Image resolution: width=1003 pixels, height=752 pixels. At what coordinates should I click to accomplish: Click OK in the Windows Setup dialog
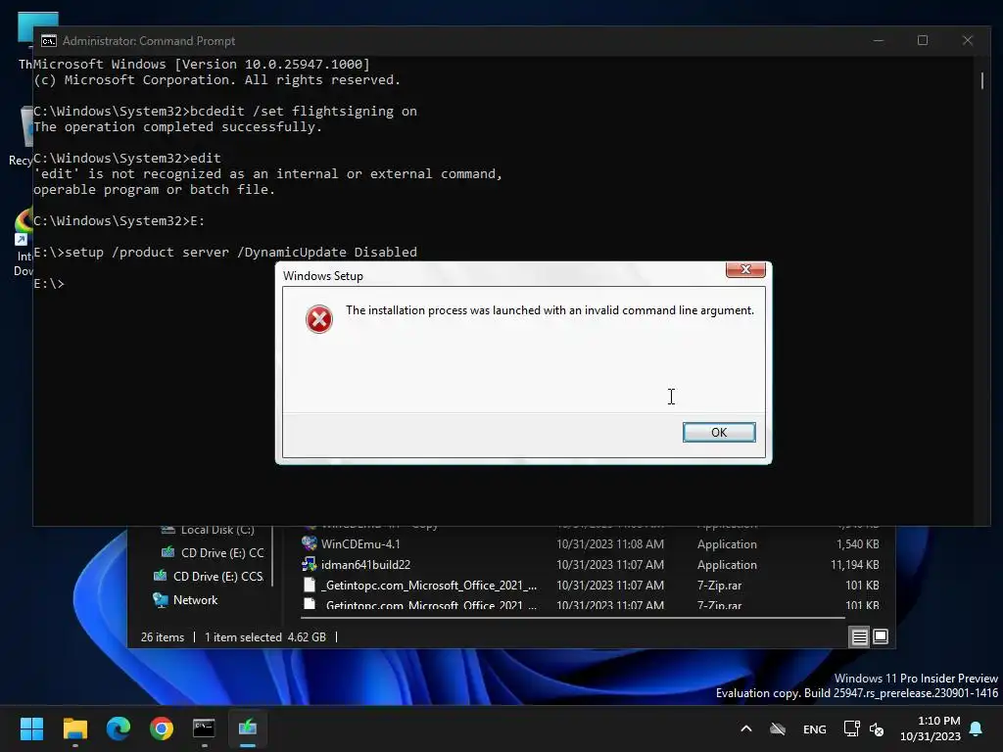(x=718, y=432)
